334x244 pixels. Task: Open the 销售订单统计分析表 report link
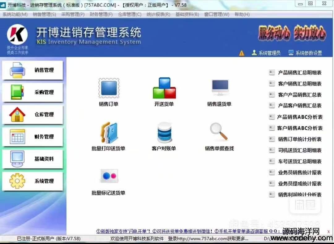[x=300, y=139]
